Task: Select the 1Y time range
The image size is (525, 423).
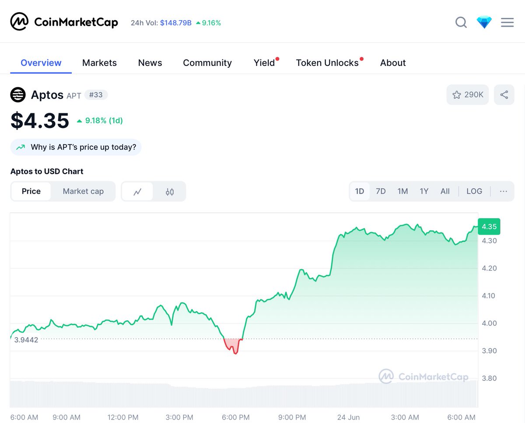Action: [x=424, y=191]
